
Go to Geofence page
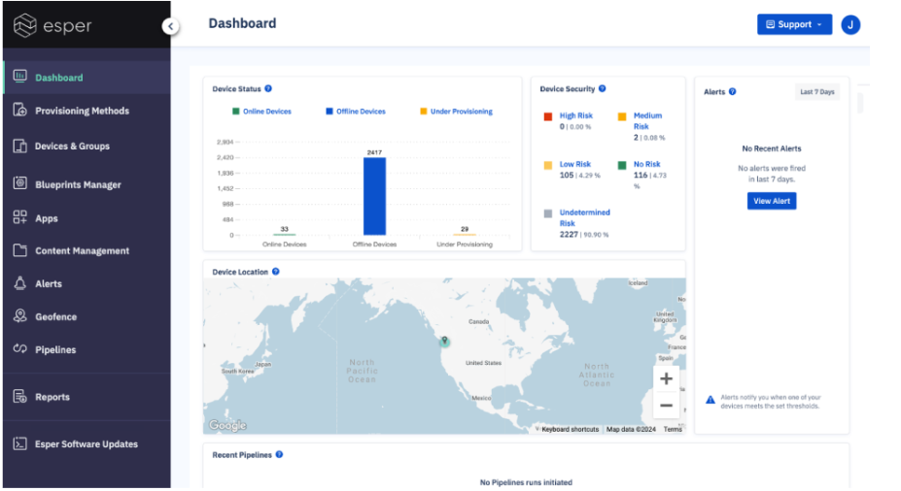55,316
